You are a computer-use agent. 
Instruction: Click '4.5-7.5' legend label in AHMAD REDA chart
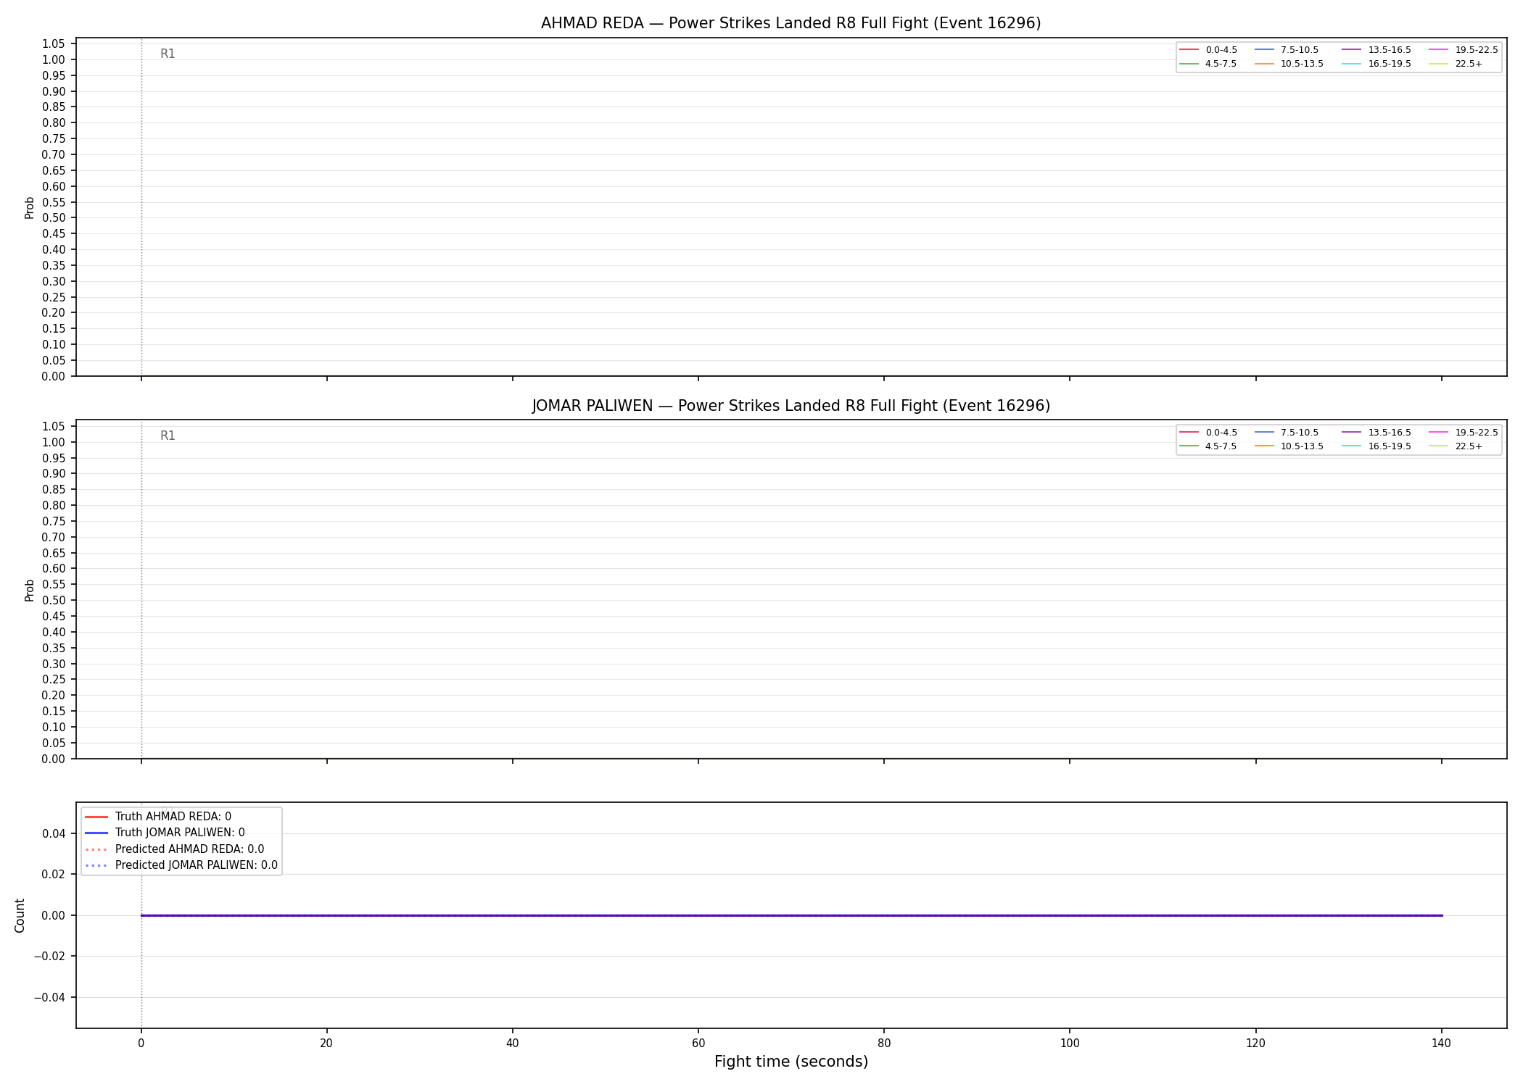point(1221,64)
